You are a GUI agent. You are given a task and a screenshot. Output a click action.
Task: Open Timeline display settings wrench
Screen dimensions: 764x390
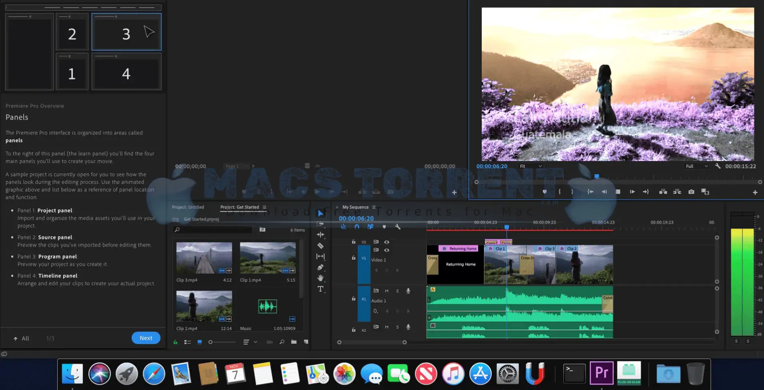397,227
